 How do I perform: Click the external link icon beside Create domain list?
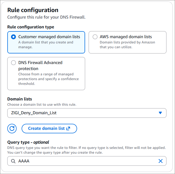click(68, 128)
